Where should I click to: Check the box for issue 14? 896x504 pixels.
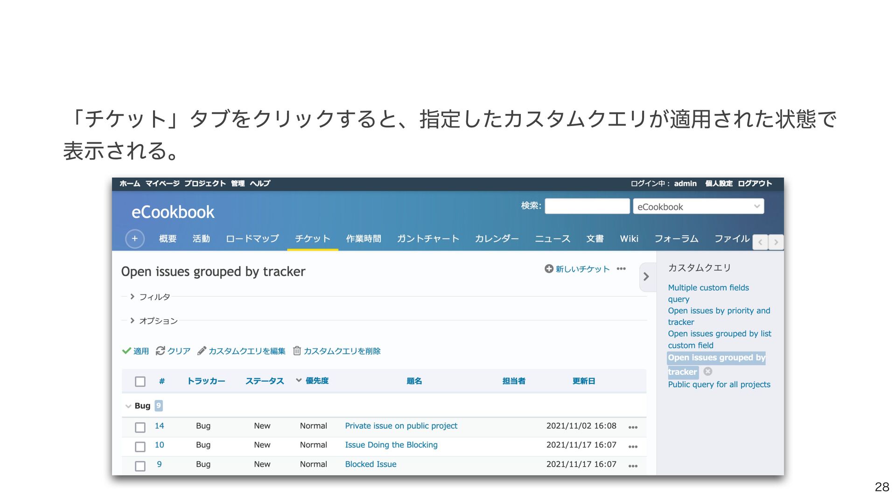pos(140,427)
